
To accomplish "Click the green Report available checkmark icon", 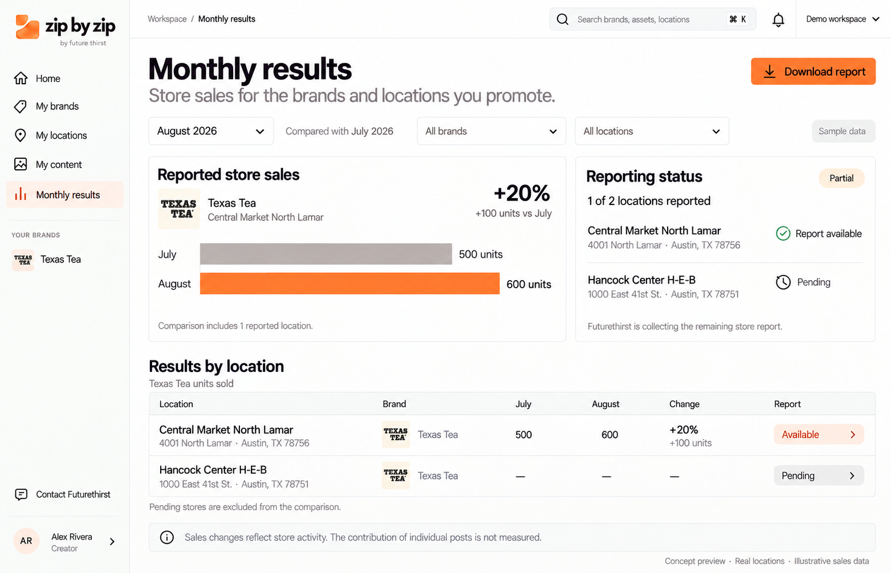I will click(x=783, y=234).
